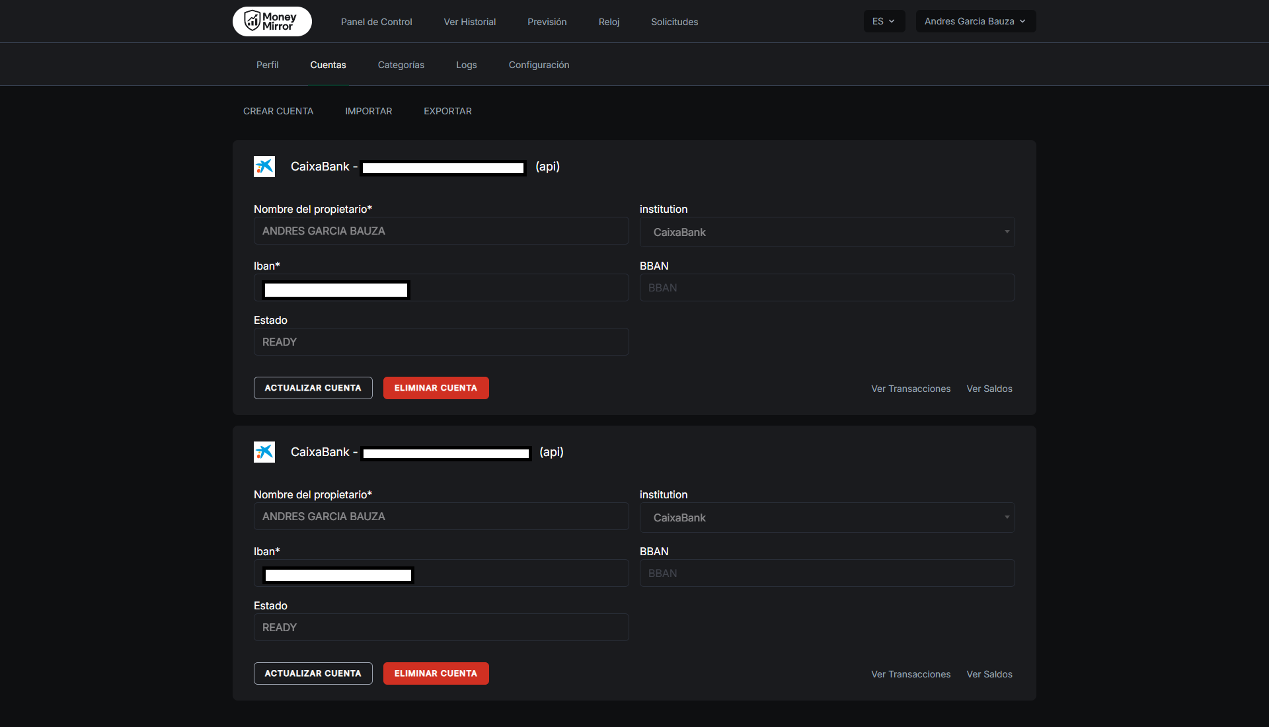Open Ver Transacciones for the first account
The image size is (1269, 727).
click(x=910, y=389)
